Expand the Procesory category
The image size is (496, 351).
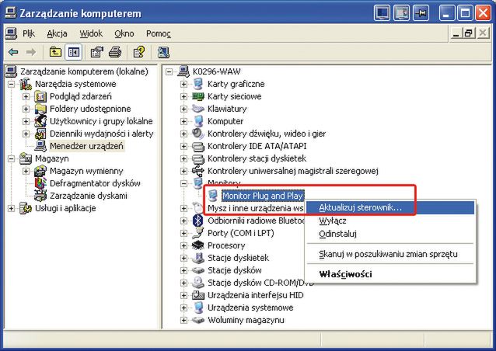click(x=183, y=245)
